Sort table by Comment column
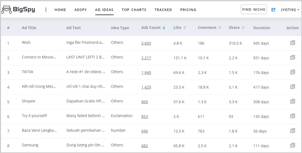The image size is (302, 153). 220,28
